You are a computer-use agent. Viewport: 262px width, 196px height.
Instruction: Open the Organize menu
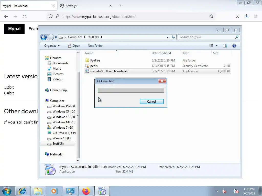click(52, 46)
